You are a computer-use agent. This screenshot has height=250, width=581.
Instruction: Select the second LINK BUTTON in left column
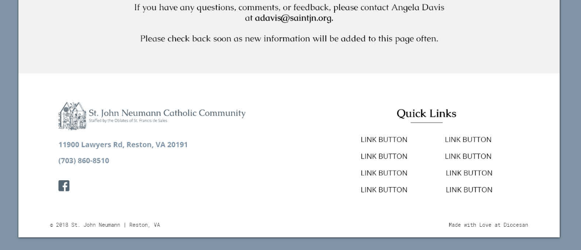(384, 156)
